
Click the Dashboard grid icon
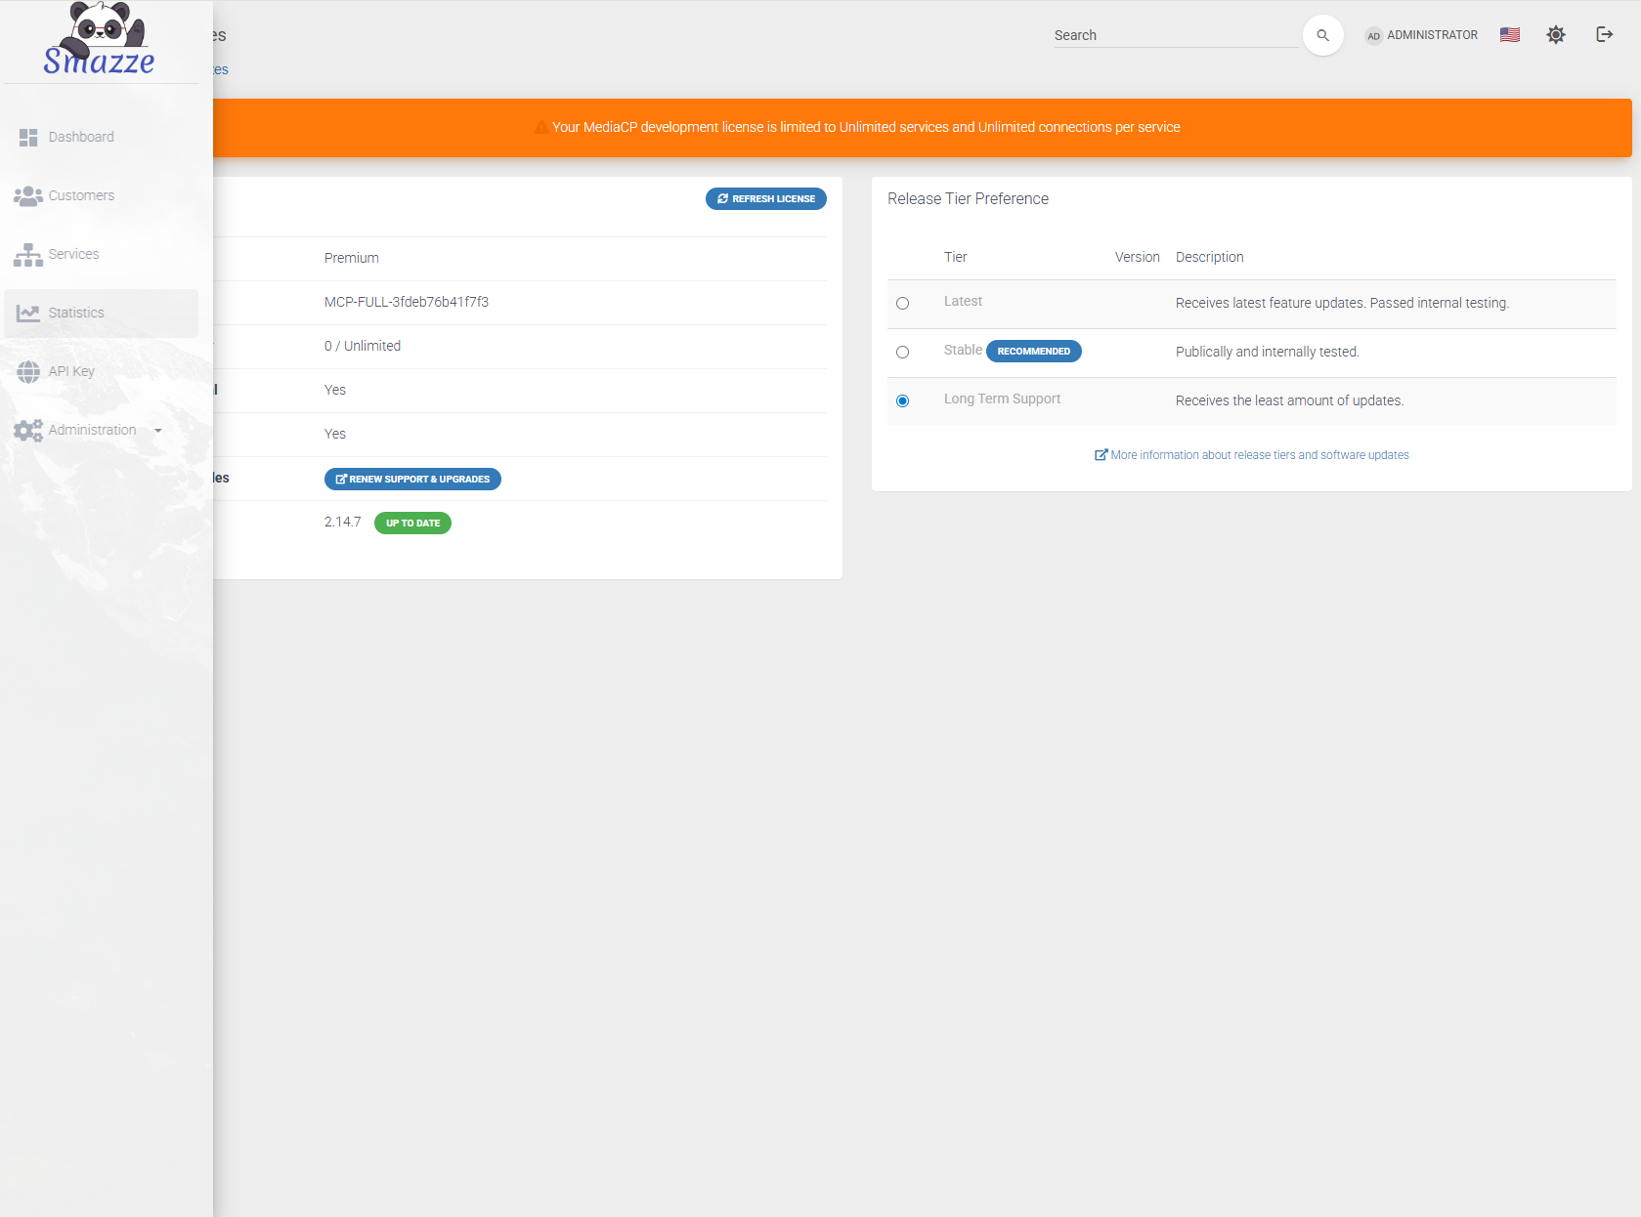click(x=28, y=138)
